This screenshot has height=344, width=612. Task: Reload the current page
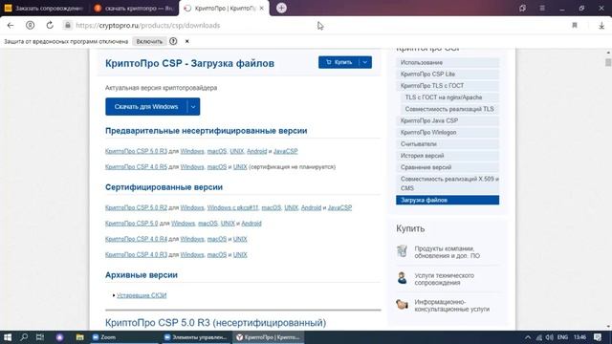[x=50, y=26]
